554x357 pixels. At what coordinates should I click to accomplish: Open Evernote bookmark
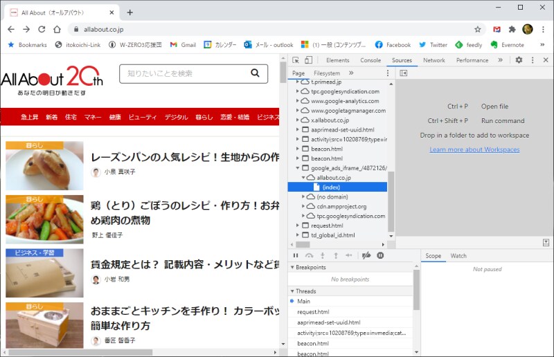pos(508,45)
